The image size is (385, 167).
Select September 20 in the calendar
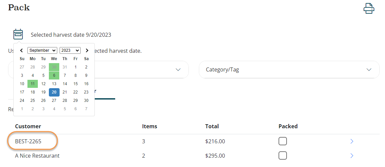(54, 92)
